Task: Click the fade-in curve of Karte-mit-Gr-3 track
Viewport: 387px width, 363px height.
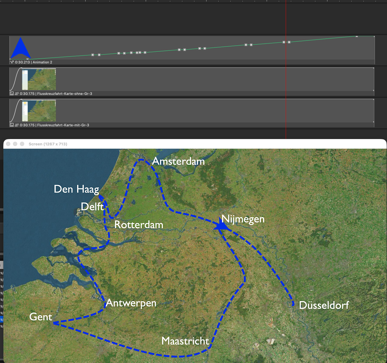Action: pyautogui.click(x=16, y=111)
